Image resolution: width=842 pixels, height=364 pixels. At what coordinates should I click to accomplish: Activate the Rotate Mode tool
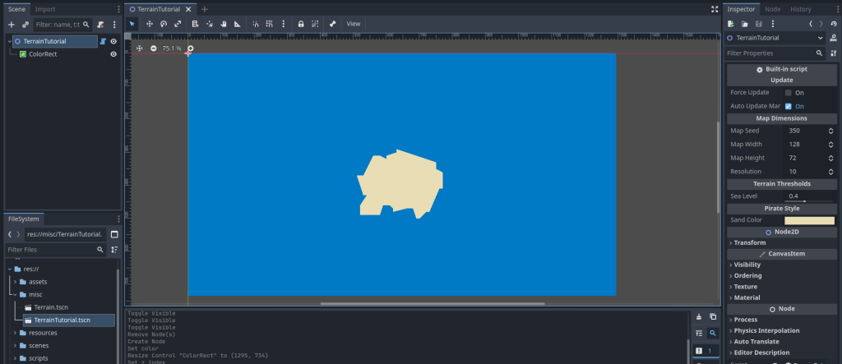(x=164, y=24)
